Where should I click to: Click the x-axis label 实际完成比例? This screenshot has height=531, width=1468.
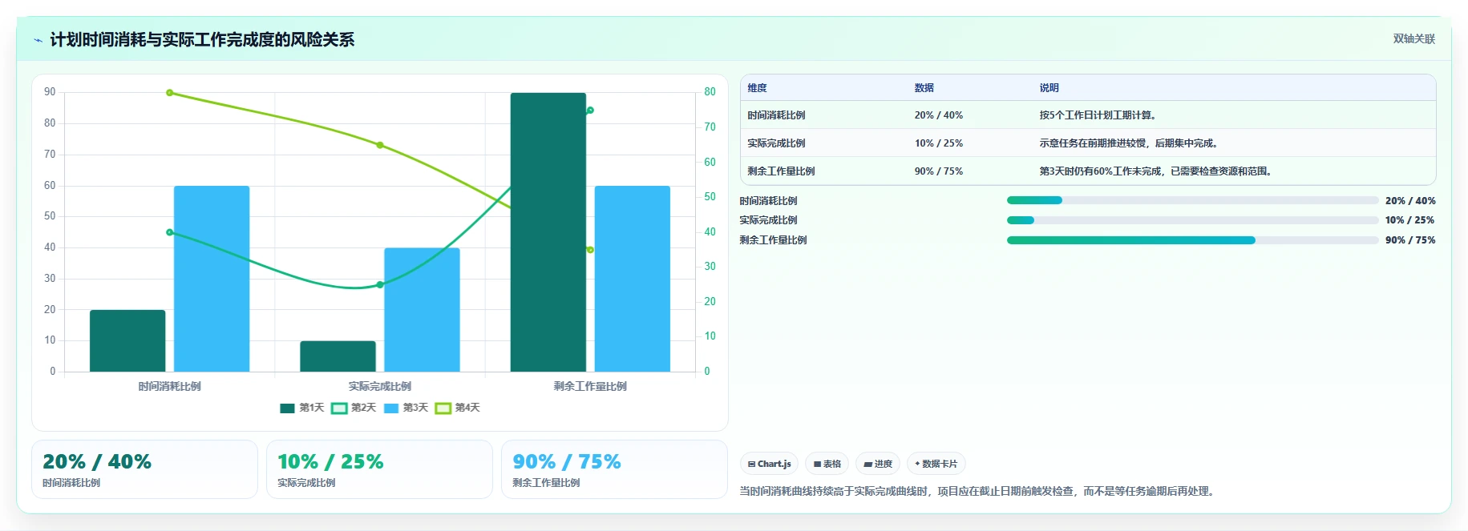point(380,387)
